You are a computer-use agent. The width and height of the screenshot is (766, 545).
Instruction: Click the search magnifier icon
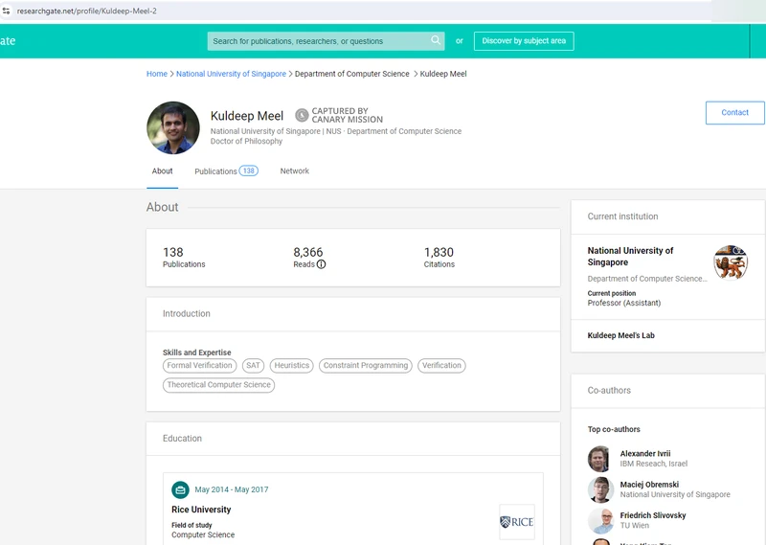(x=436, y=40)
